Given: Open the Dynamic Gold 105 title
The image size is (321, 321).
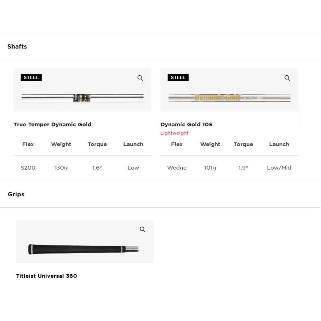Looking at the screenshot, I should 186,124.
